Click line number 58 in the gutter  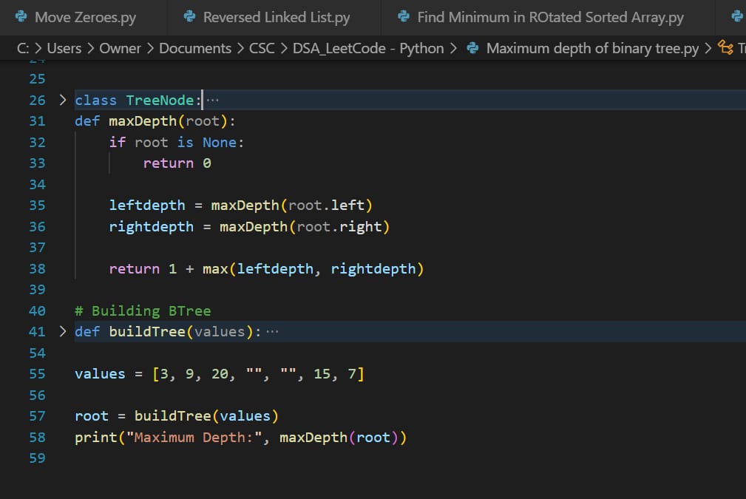pos(37,437)
